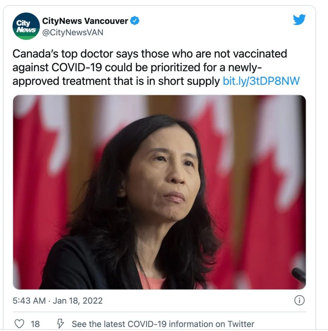
Task: Open the bit.ly/3tDP8NW link
Action: (261, 81)
